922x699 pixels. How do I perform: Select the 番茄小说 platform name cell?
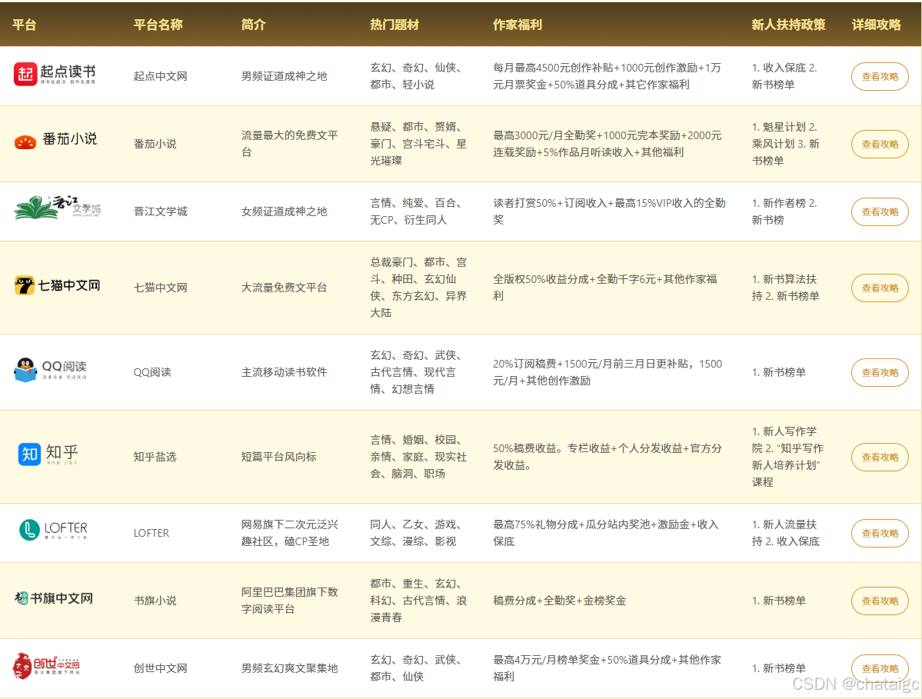(155, 144)
